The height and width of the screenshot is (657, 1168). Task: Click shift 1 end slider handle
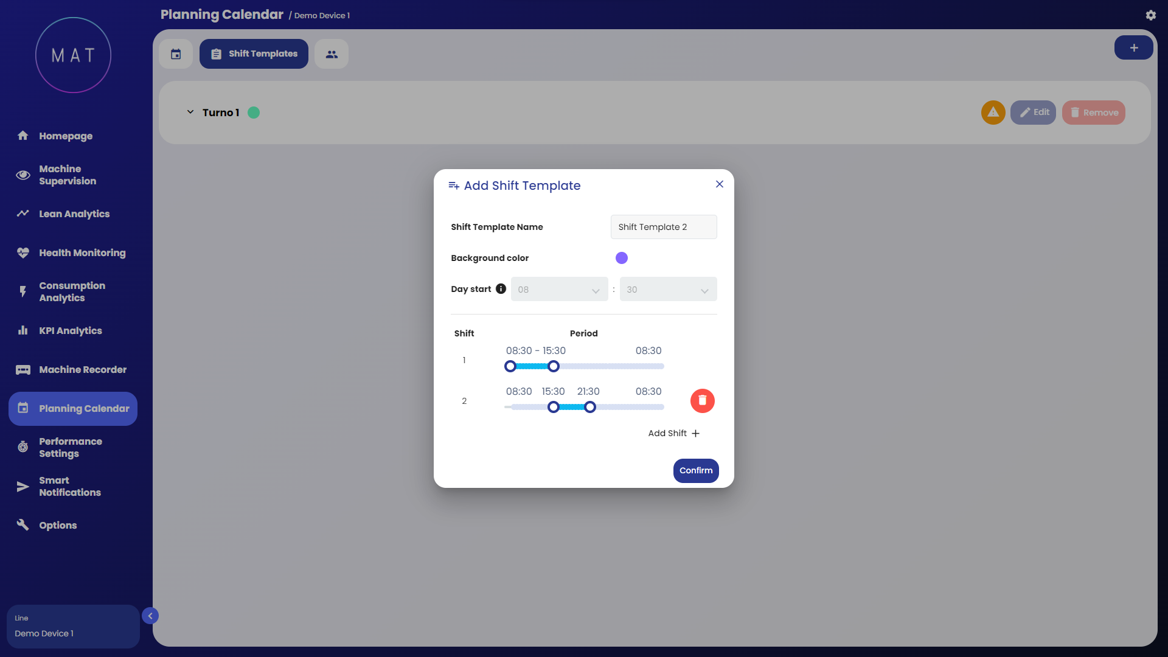553,366
